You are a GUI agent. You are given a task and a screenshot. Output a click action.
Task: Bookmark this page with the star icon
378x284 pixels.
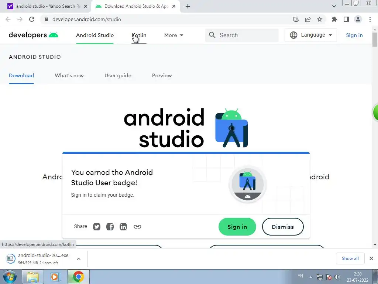[320, 19]
